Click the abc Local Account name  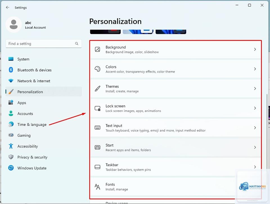click(x=35, y=25)
